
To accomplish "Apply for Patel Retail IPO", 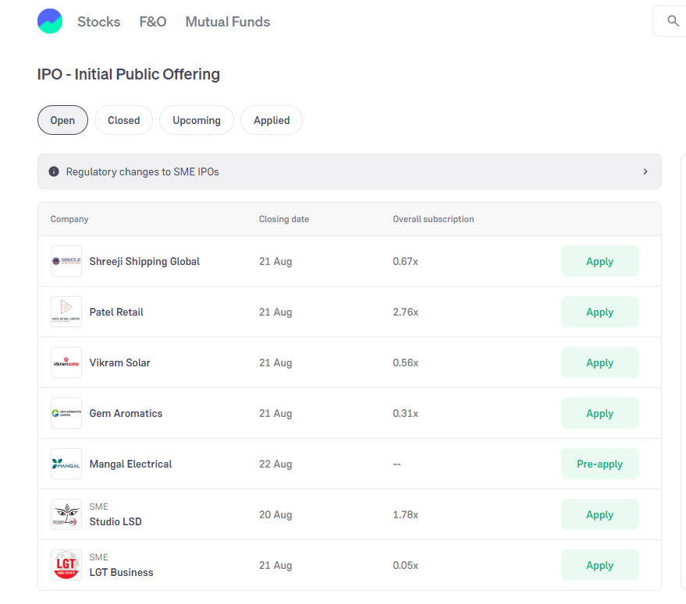I will pos(600,312).
